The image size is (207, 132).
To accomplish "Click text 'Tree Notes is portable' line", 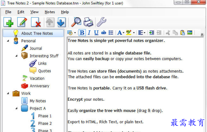I will point(117,88).
